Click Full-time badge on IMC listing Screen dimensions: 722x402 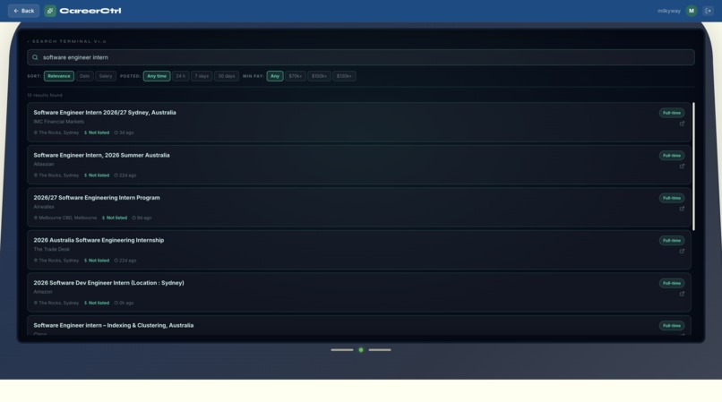(671, 113)
